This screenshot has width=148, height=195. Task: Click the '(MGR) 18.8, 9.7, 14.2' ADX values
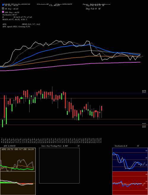(x=31, y=24)
